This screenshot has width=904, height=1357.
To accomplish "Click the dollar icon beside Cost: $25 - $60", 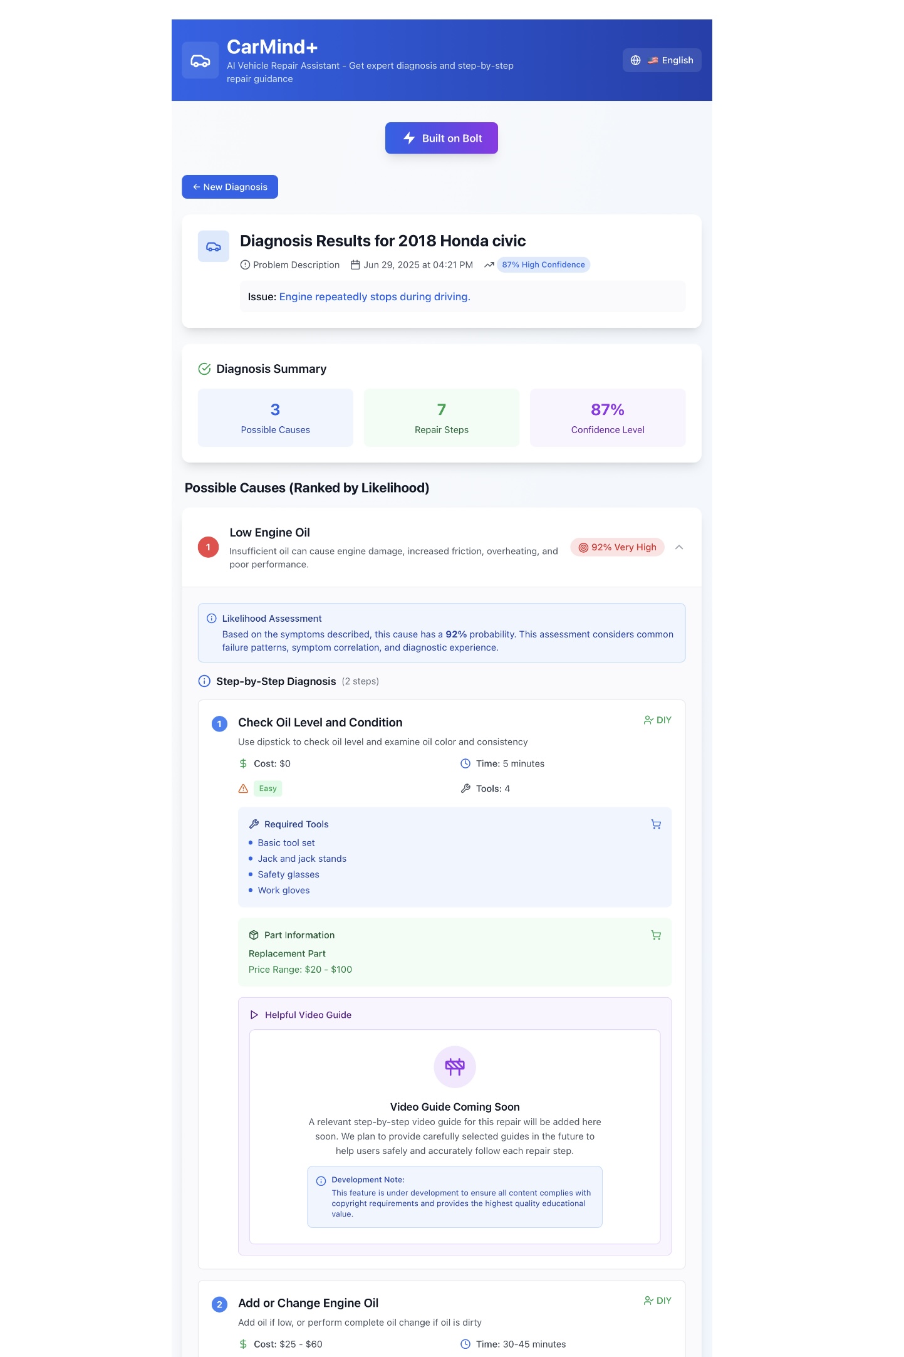I will pos(243,1344).
